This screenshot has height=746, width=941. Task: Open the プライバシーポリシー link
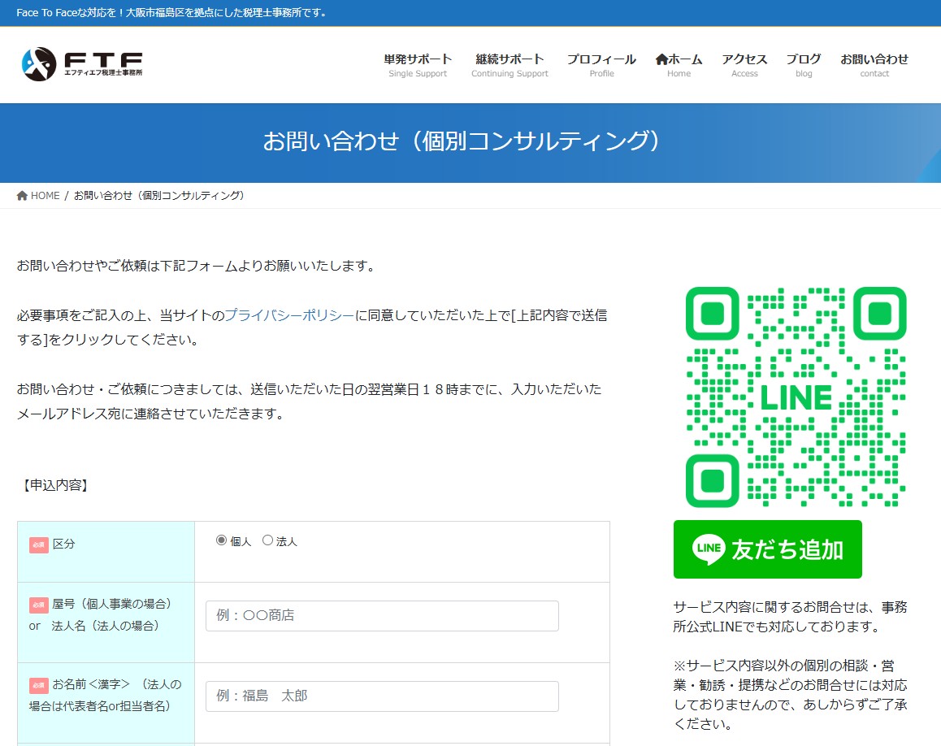[x=289, y=315]
